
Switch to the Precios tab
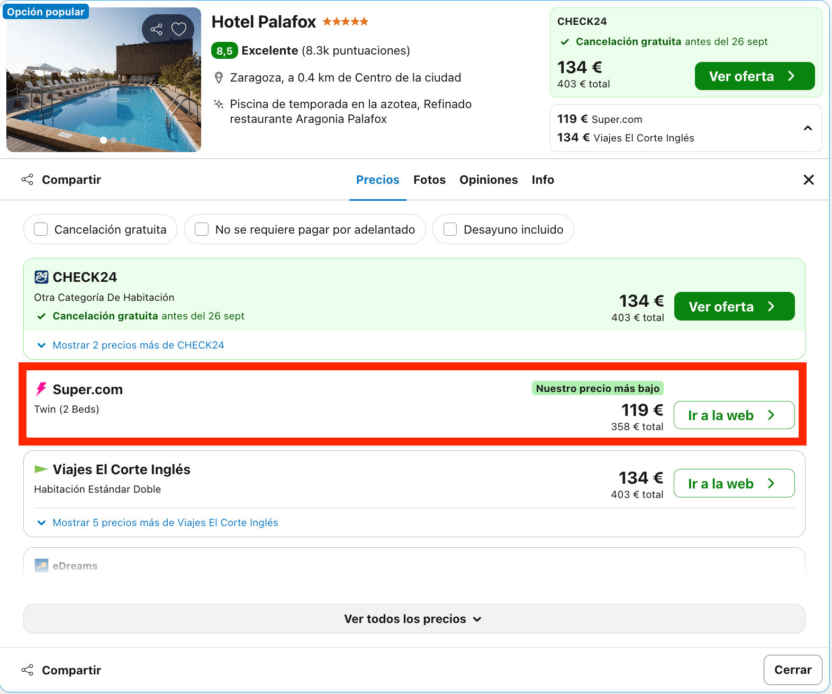click(x=378, y=180)
